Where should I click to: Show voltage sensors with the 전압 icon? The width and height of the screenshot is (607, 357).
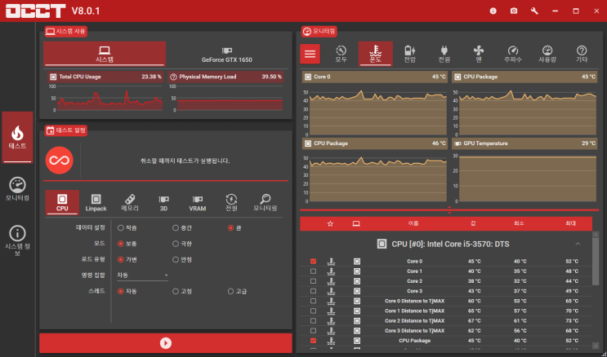[409, 54]
